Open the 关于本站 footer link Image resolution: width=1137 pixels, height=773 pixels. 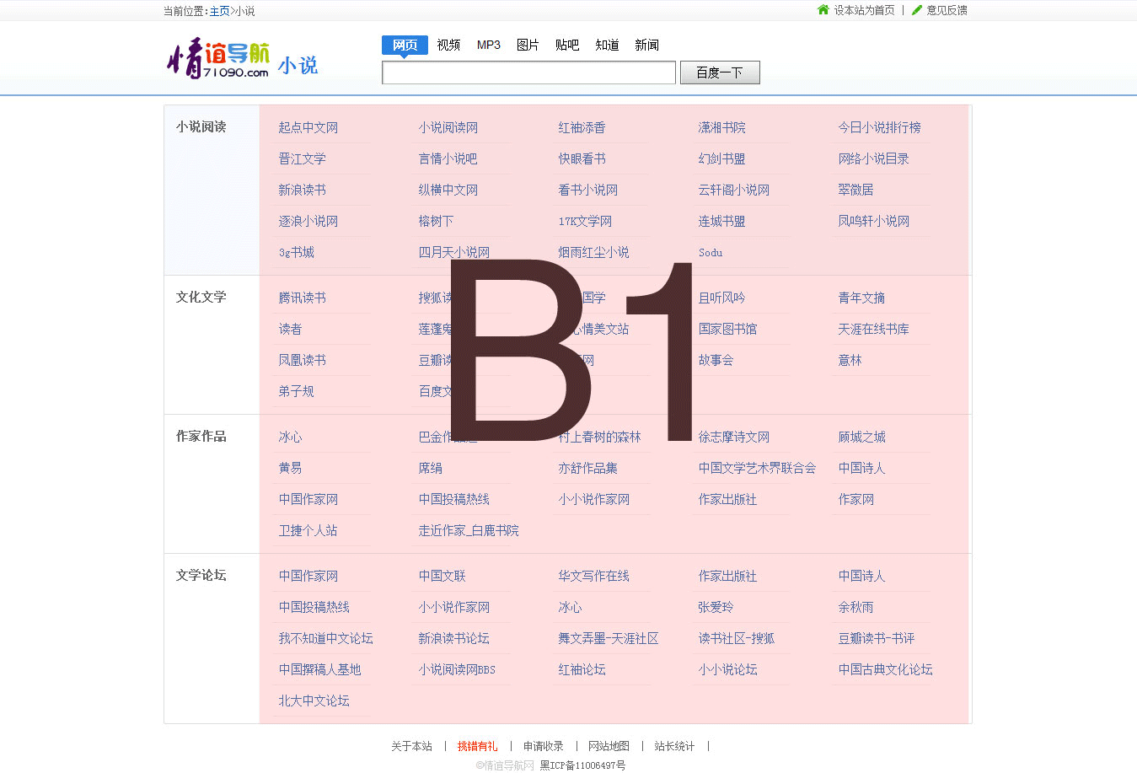coord(411,746)
